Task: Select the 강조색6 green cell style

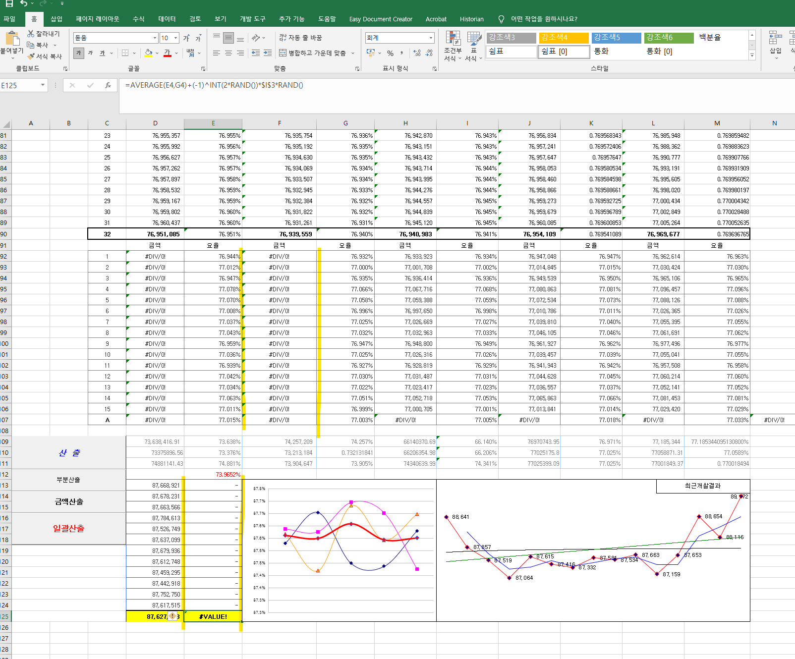Action: (x=669, y=38)
